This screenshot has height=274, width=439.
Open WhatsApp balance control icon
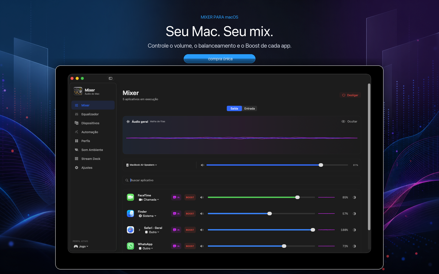[x=354, y=246]
